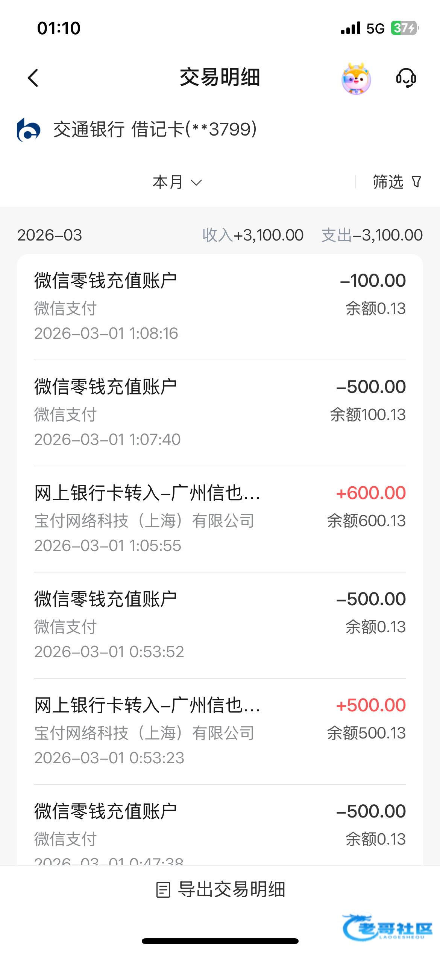
Task: Open the 筛选 filter options
Action: pyautogui.click(x=388, y=182)
